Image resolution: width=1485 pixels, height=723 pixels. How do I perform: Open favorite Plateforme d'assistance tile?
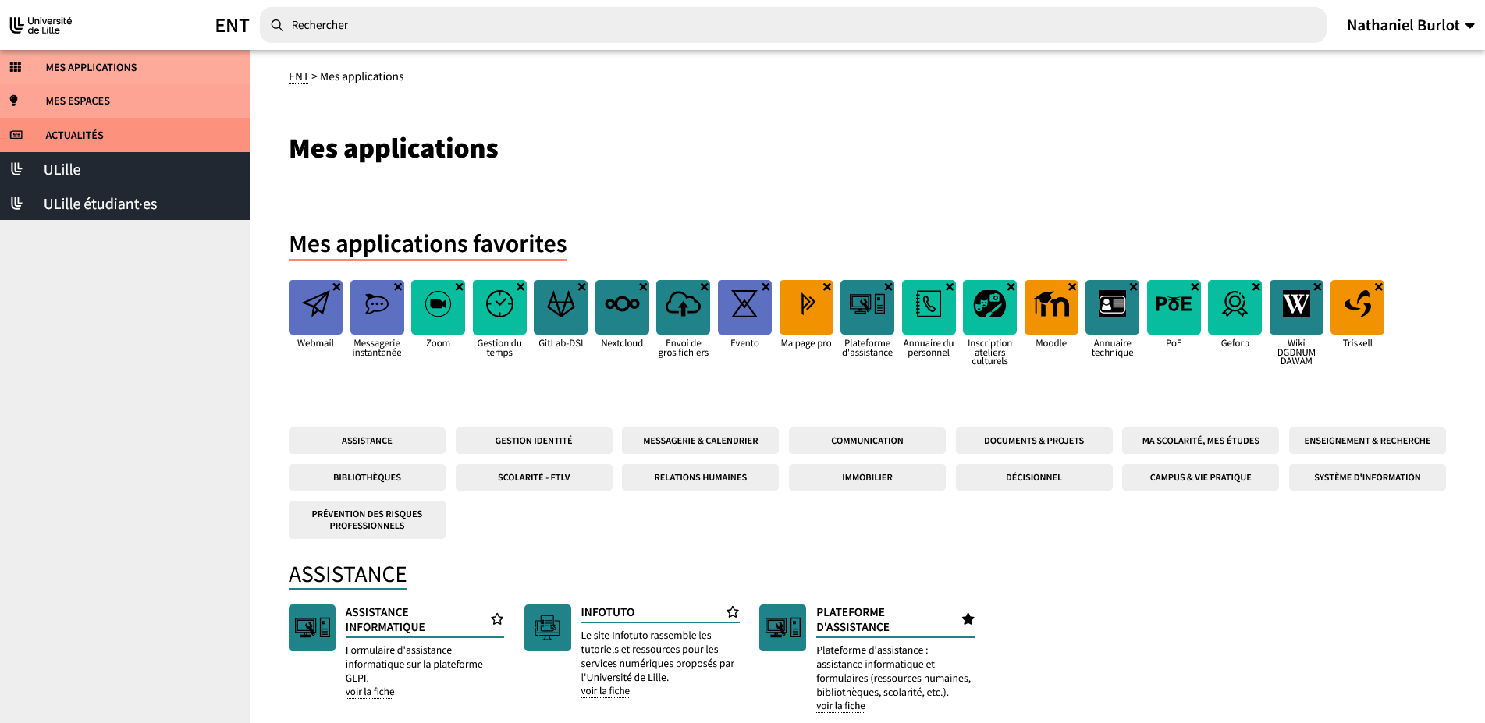(x=867, y=307)
